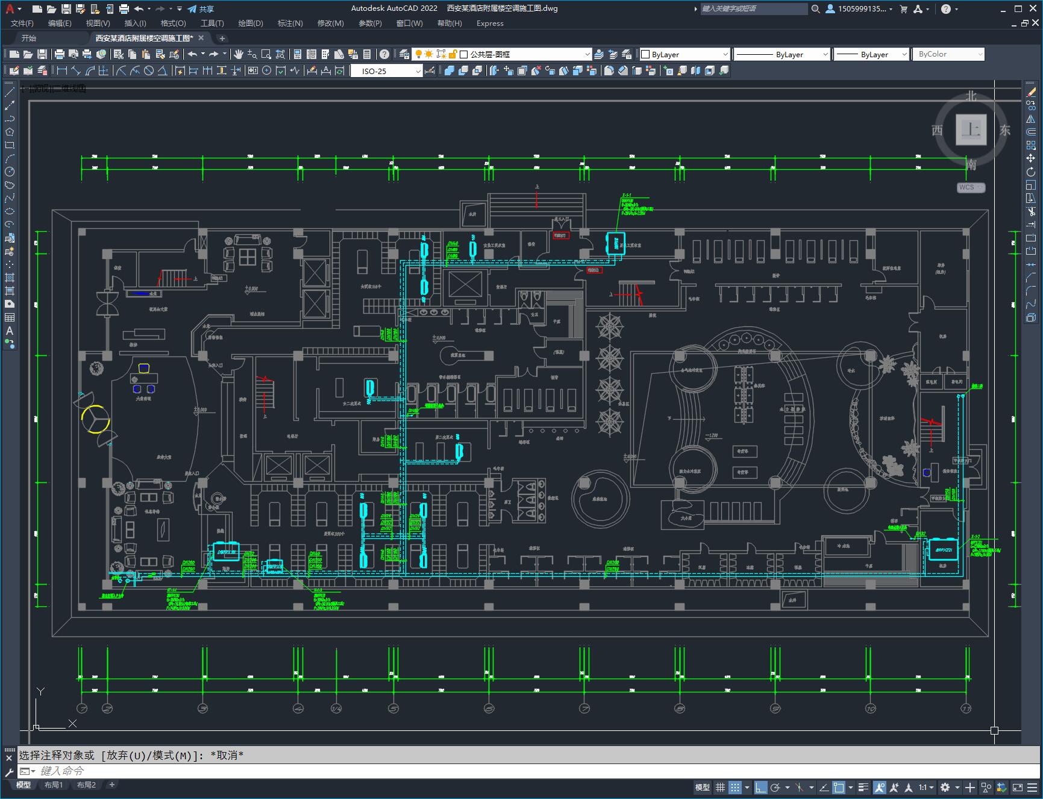Click the layer color swatch before 公共层-图框
1043x799 pixels.
tap(464, 54)
